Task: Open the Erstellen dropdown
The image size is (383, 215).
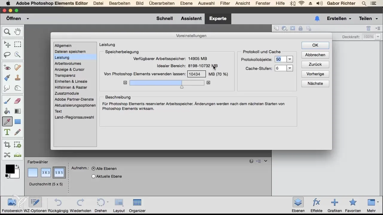Action: click(x=339, y=19)
